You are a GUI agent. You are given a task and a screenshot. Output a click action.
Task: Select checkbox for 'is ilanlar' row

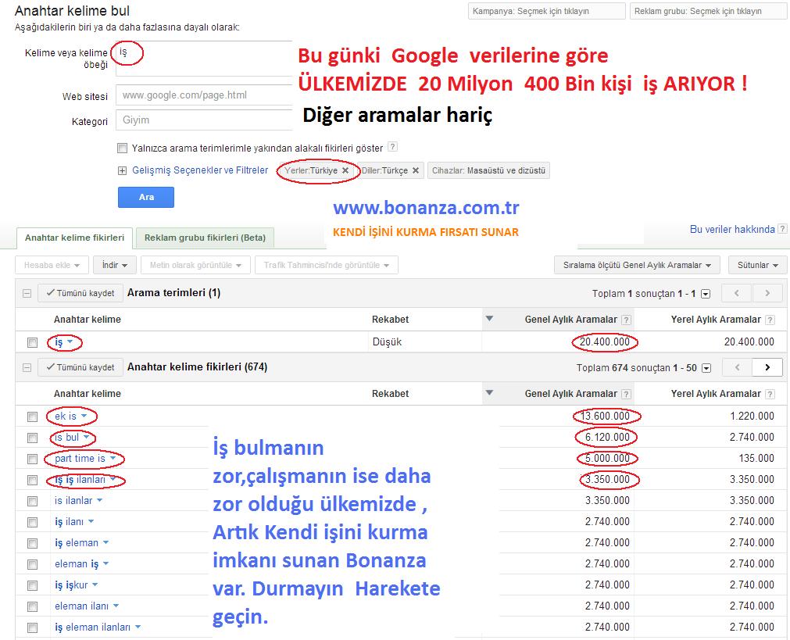(33, 502)
